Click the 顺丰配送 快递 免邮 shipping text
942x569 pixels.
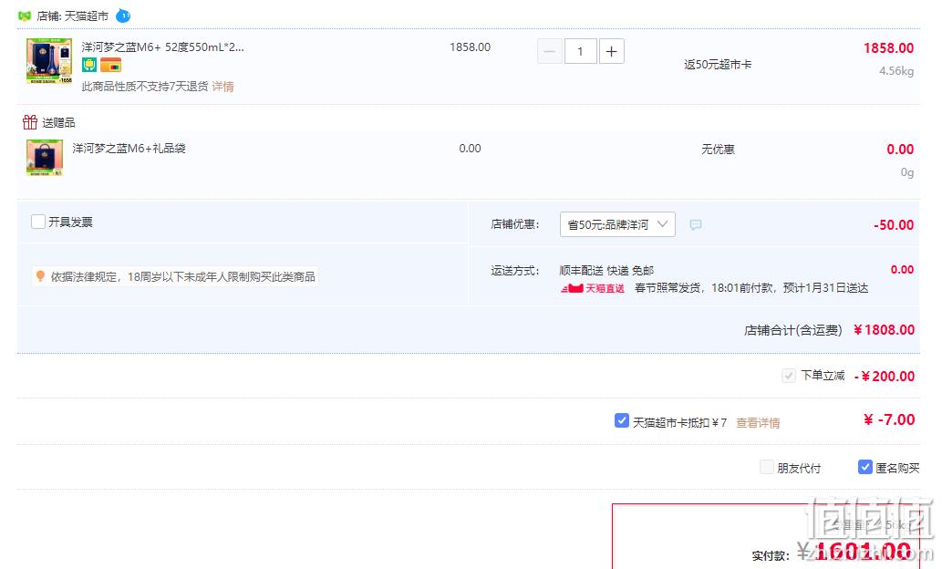point(606,271)
